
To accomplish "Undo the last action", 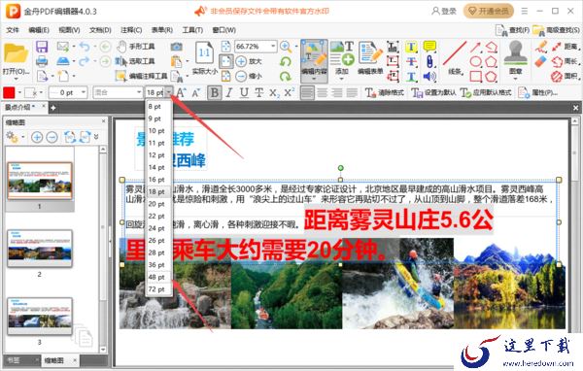I will coord(85,47).
